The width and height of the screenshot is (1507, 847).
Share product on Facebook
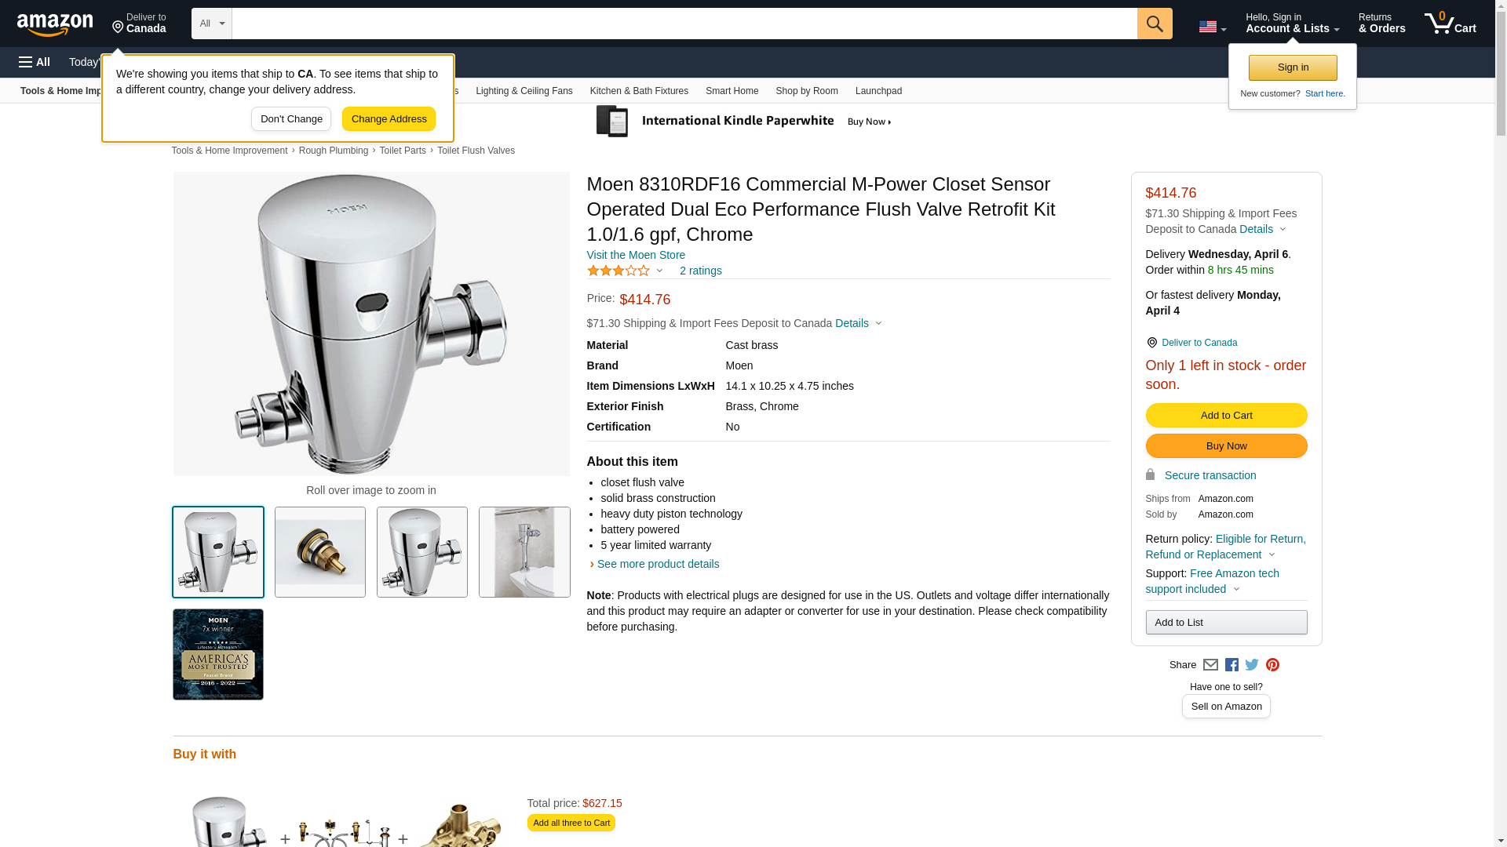click(x=1232, y=665)
